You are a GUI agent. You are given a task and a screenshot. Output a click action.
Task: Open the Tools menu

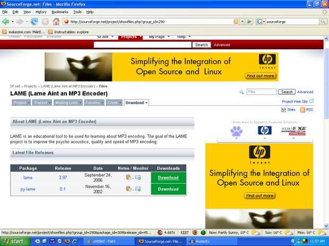77,12
